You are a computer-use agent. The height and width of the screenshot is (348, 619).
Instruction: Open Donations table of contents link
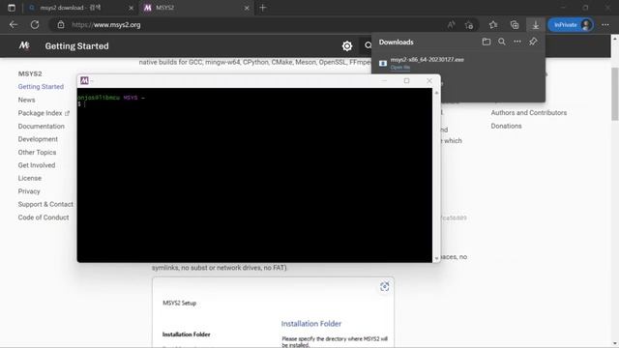tap(506, 126)
